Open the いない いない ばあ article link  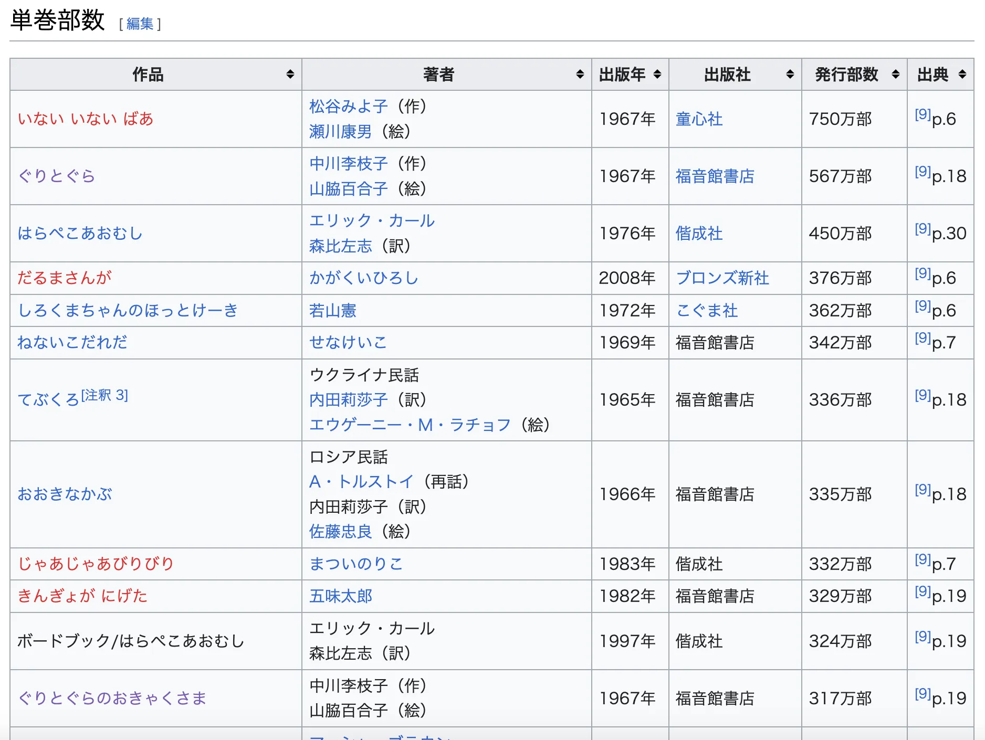(x=86, y=119)
